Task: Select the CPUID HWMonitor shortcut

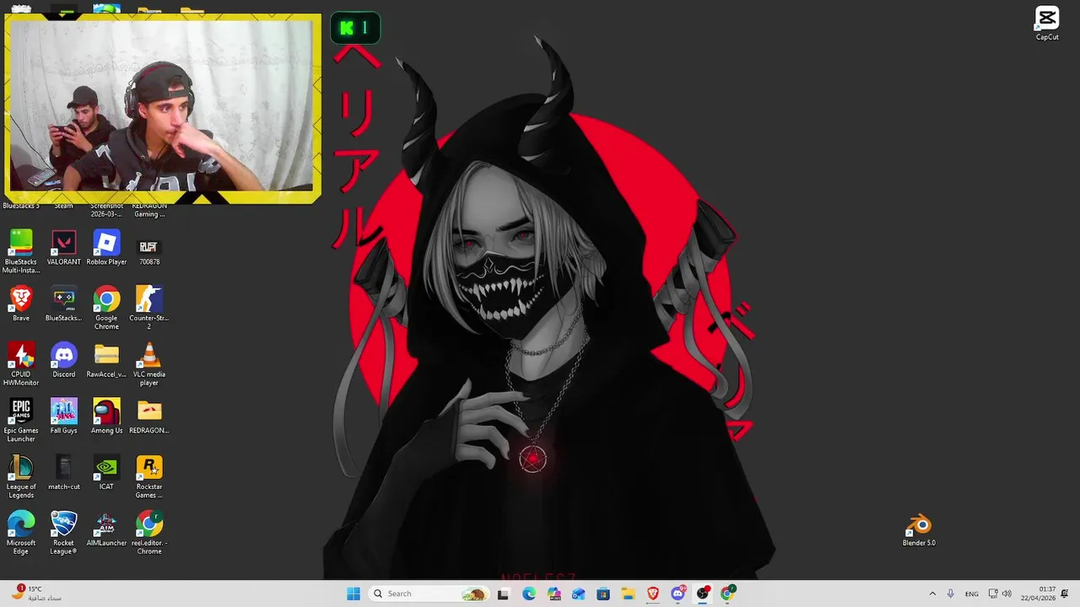Action: (x=21, y=364)
